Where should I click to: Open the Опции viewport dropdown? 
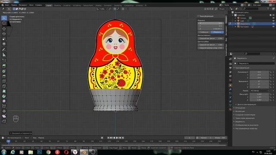[223, 9]
